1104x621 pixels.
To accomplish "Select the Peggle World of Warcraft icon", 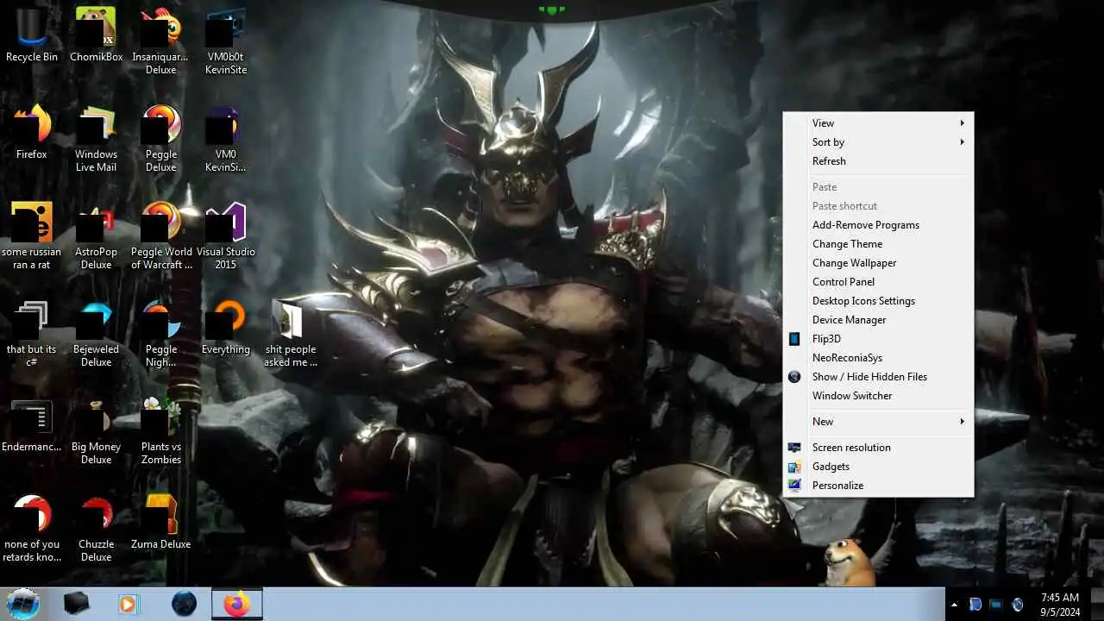I will coord(160,235).
